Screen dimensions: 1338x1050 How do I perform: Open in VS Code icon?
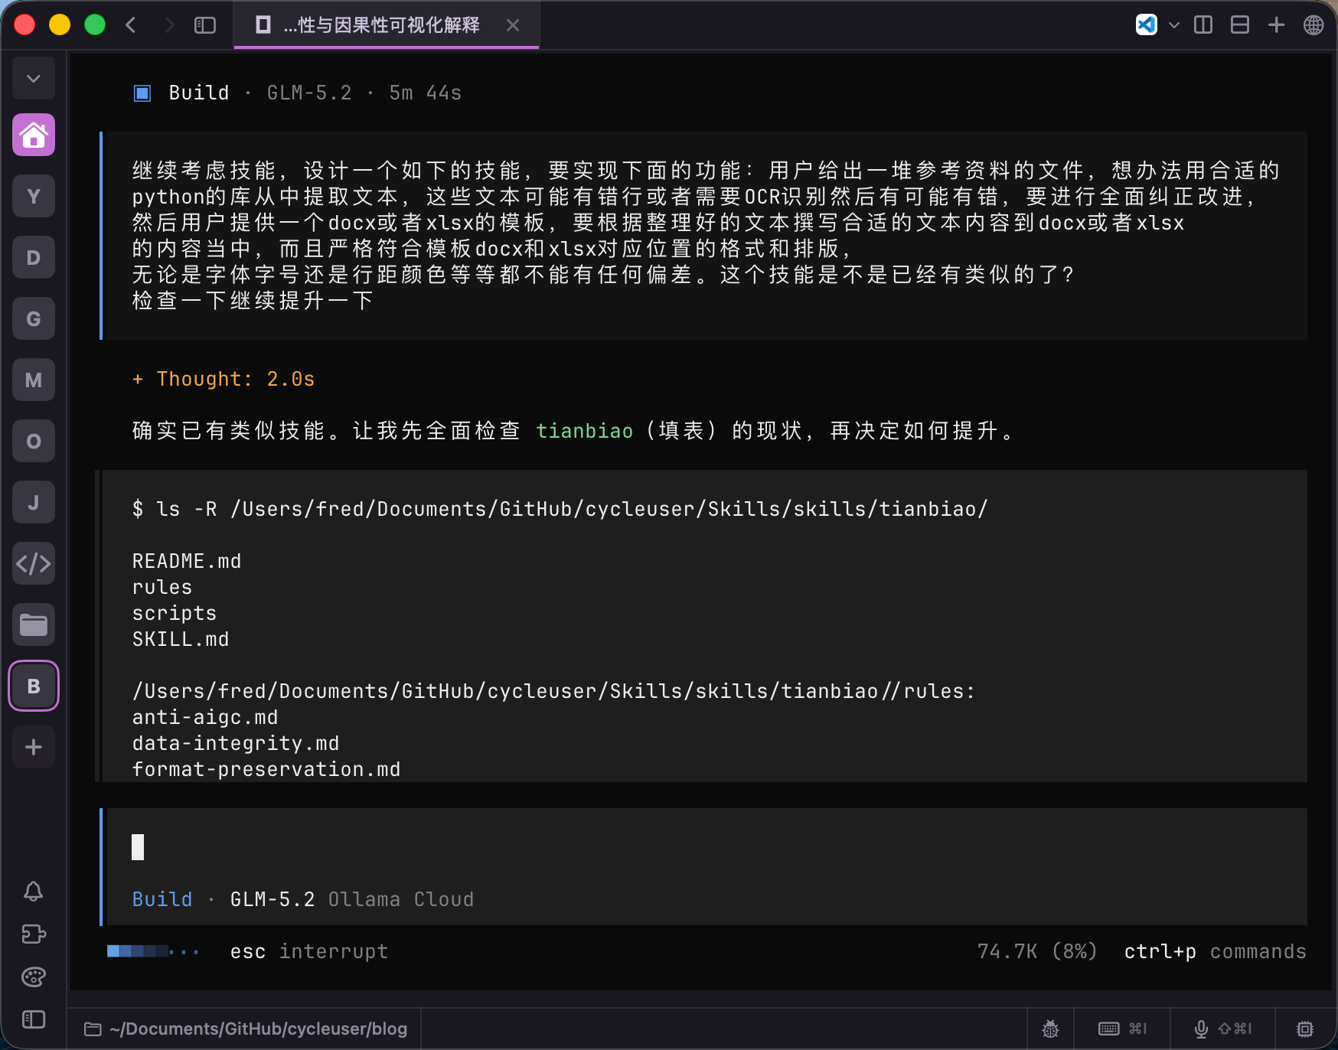tap(1147, 24)
